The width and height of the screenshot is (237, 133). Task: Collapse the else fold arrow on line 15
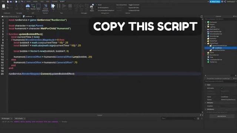(x=7, y=59)
